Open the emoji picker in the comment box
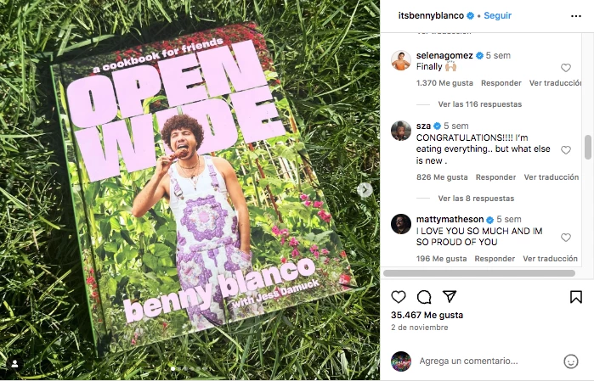This screenshot has height=381, width=594. point(571,361)
